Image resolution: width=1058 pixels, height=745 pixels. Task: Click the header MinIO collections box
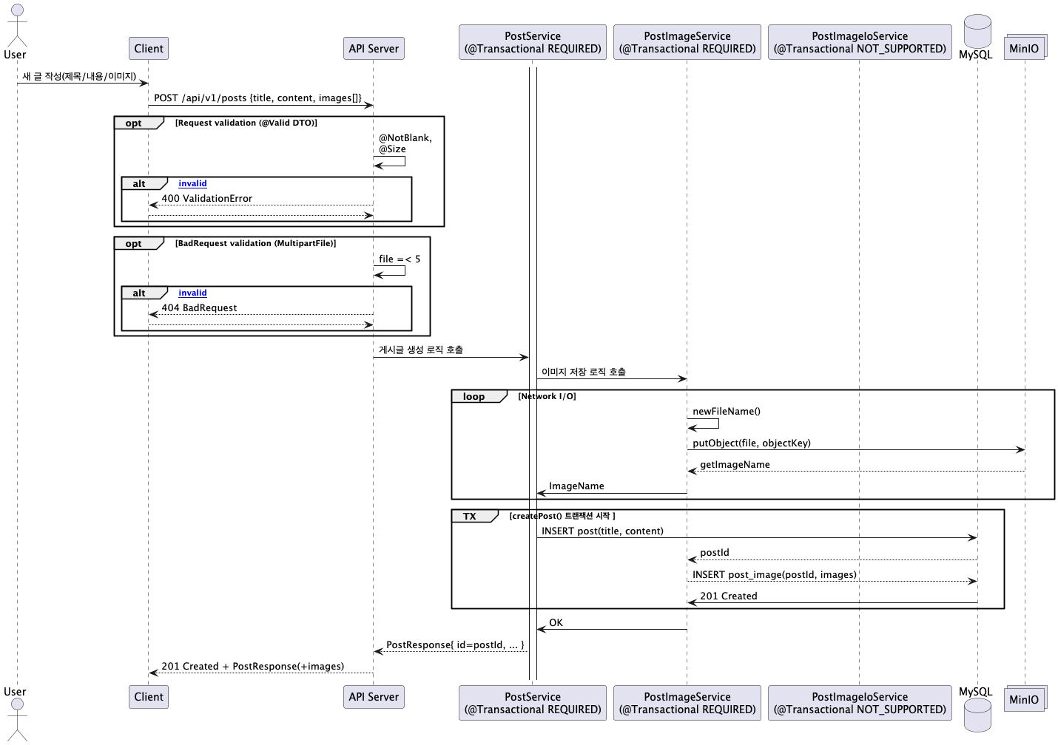(1025, 47)
